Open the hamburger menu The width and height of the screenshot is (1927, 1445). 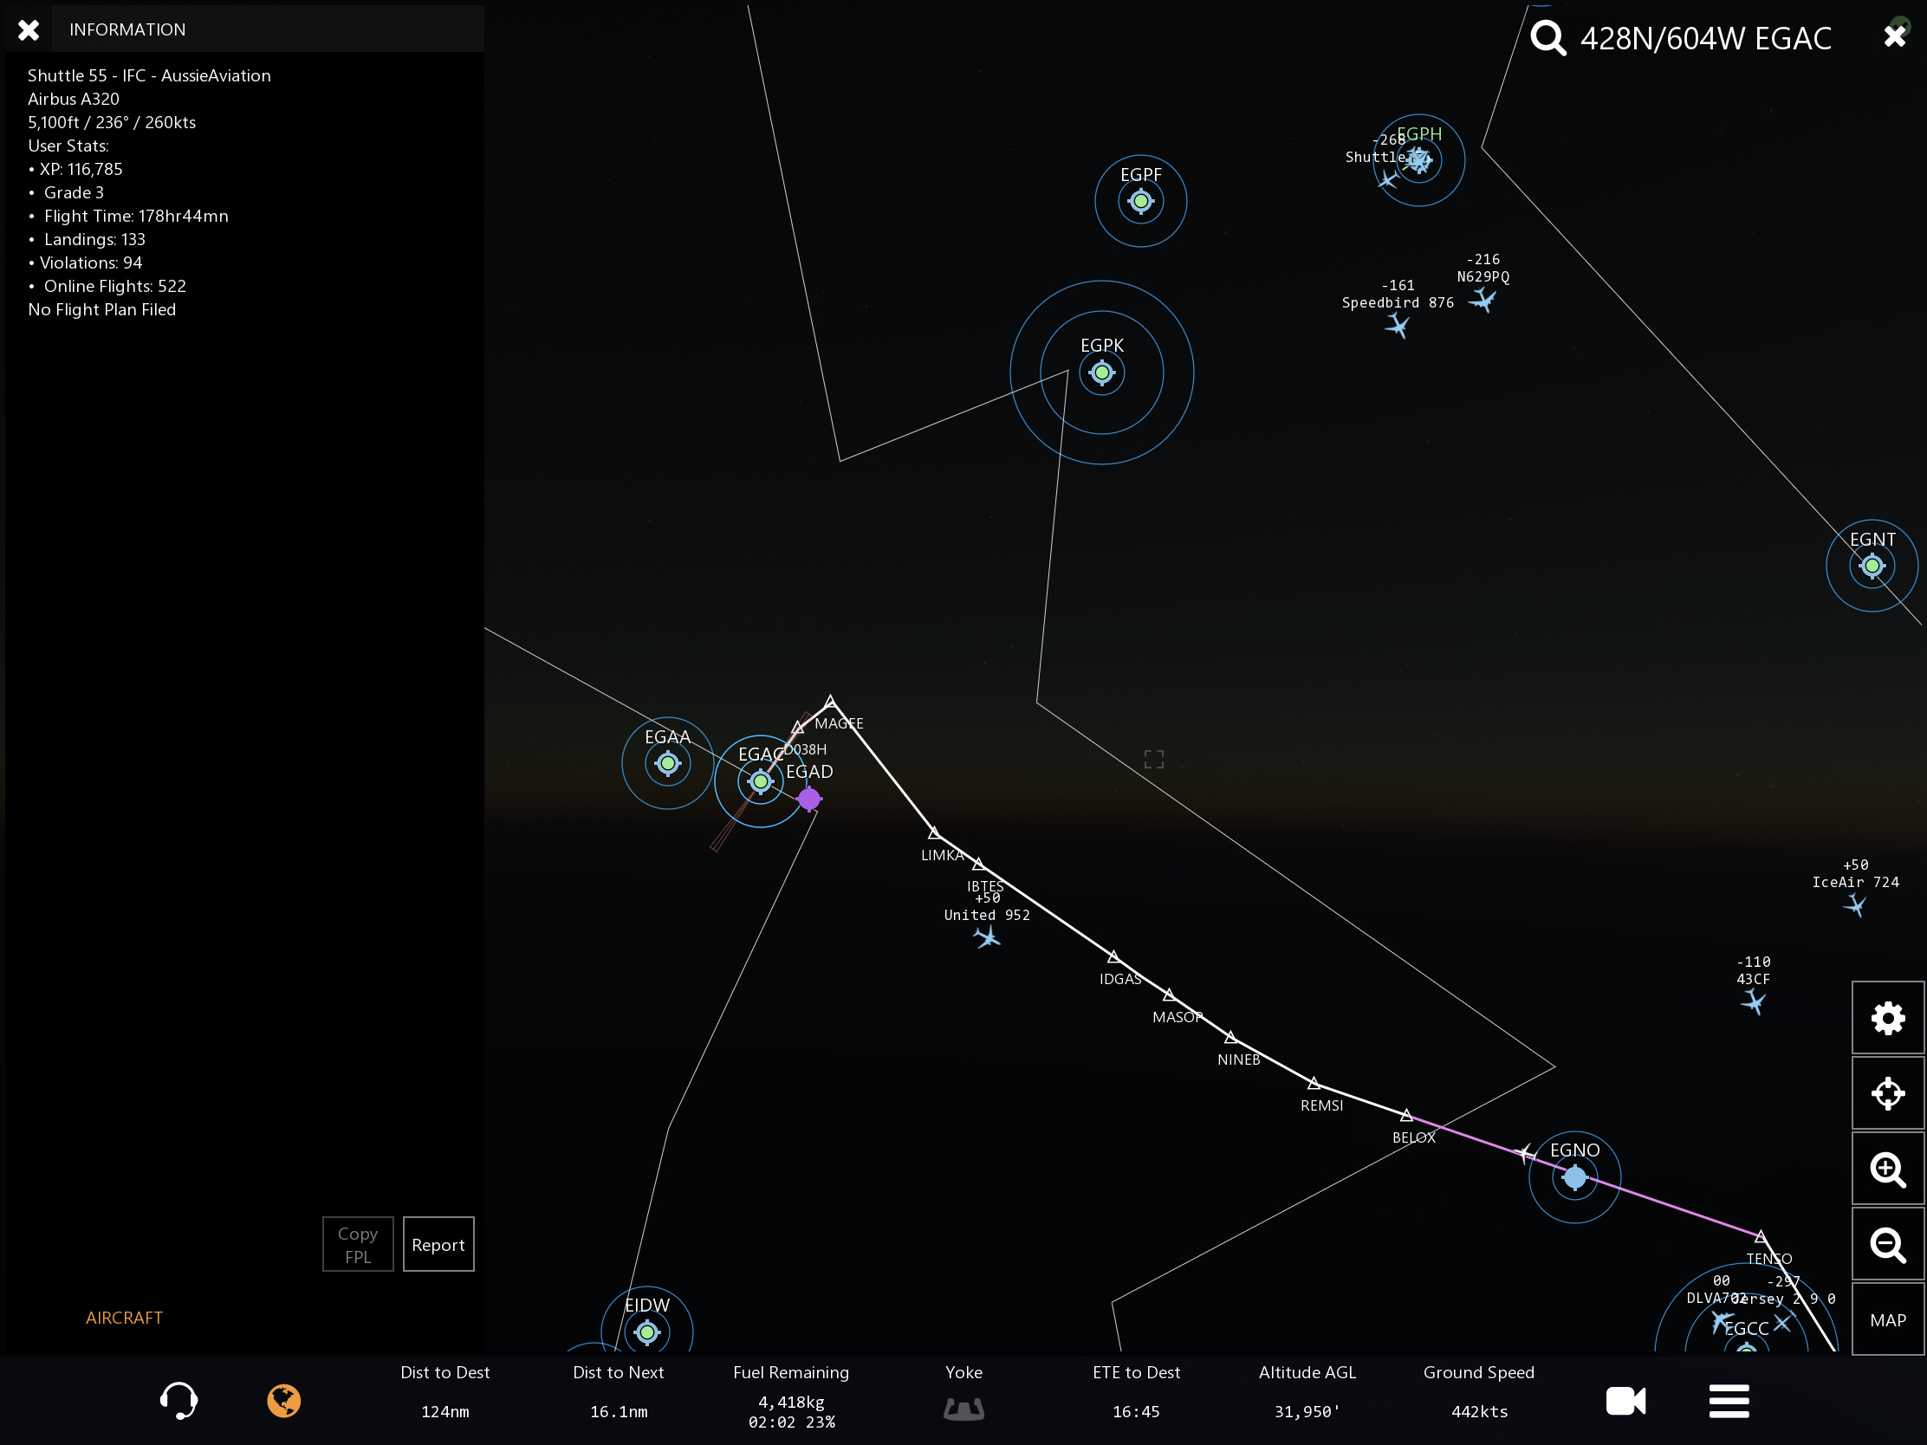coord(1729,1401)
